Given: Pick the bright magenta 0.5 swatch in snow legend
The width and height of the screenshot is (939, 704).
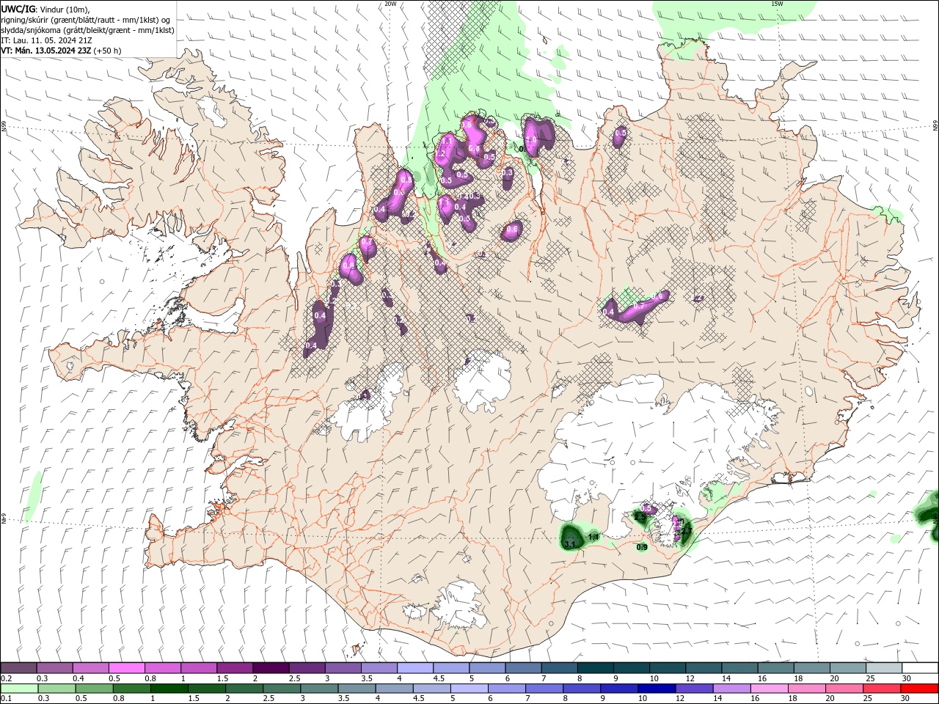Looking at the screenshot, I should [x=125, y=668].
